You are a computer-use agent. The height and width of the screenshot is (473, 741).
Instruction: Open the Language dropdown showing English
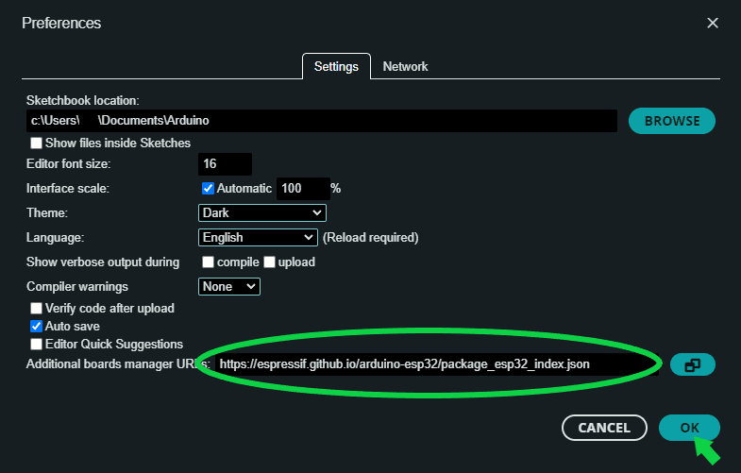[x=258, y=238]
